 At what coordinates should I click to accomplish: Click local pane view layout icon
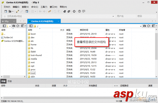(x=23, y=26)
